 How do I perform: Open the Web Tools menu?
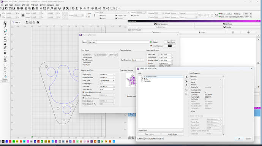tap(35, 5)
